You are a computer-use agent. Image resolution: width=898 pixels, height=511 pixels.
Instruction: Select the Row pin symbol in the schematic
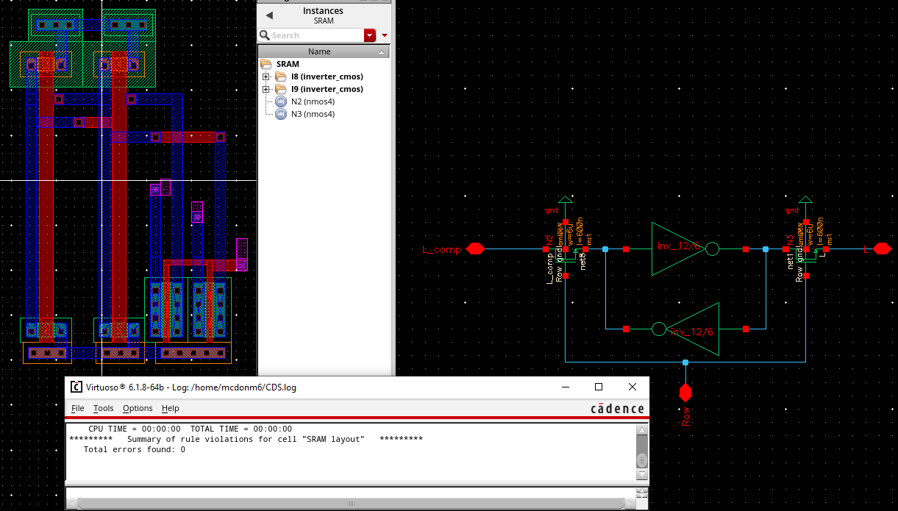[x=685, y=393]
